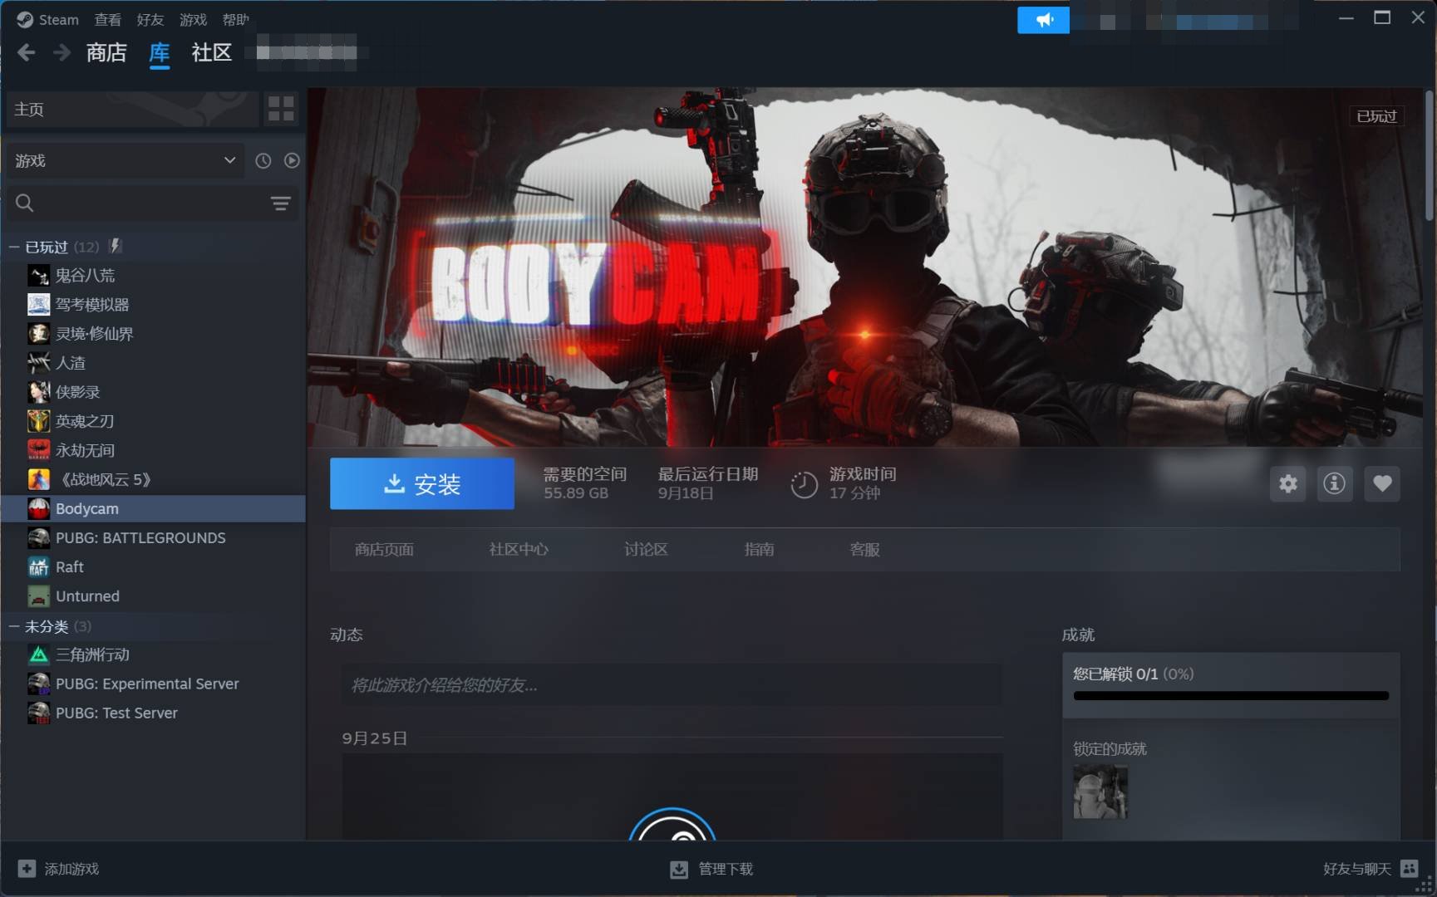
Task: Toggle the ready-to-play filter icon
Action: click(292, 160)
